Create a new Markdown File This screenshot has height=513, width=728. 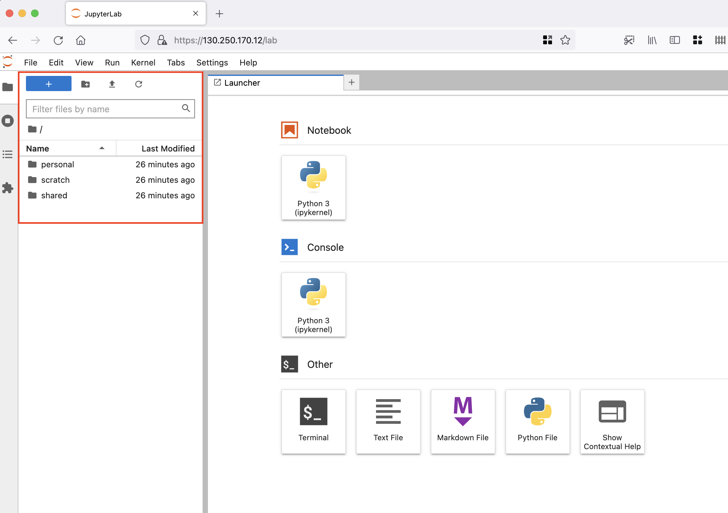click(x=463, y=421)
